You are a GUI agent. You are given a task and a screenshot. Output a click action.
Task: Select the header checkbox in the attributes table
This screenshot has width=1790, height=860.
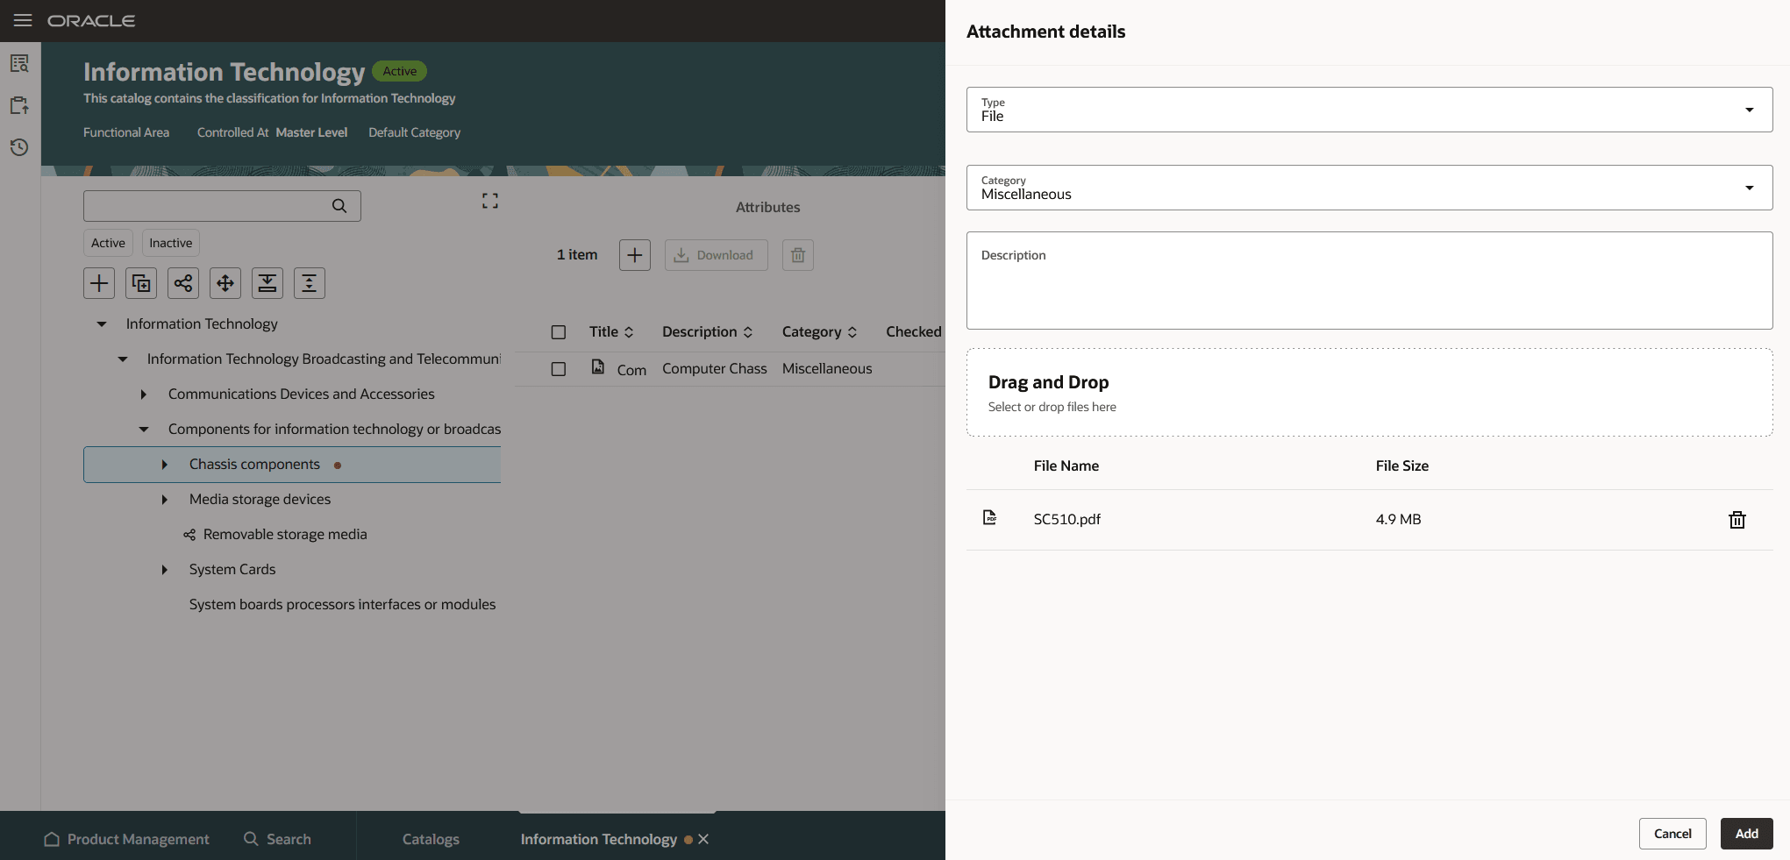coord(559,331)
